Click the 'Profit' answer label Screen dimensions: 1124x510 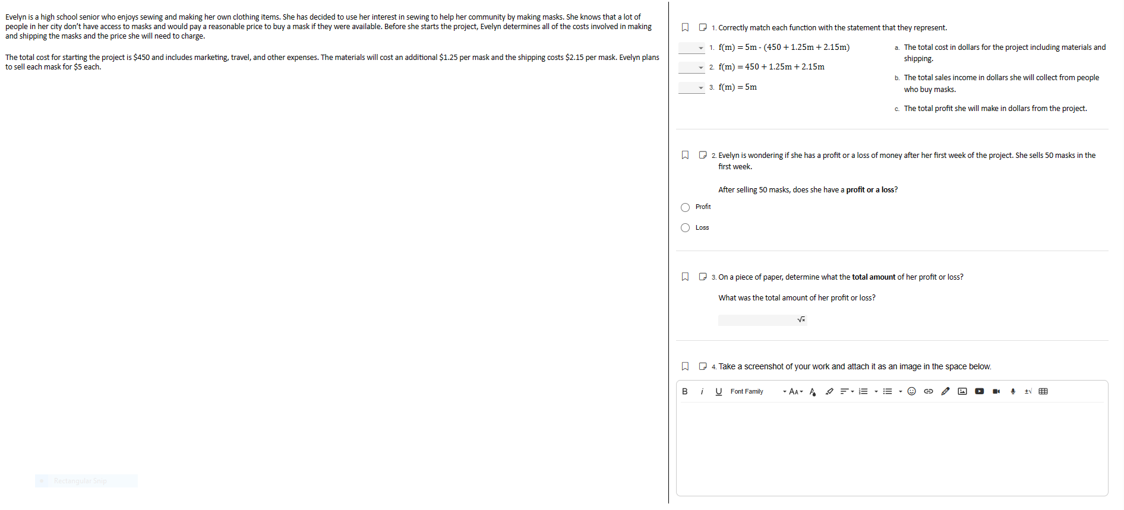[x=703, y=207]
